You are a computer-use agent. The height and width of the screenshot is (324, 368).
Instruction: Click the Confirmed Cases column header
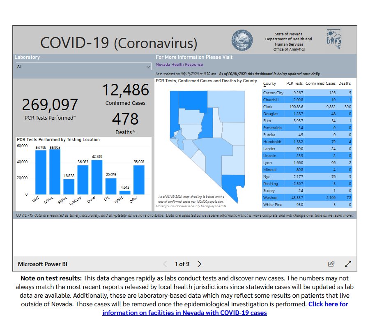[320, 83]
